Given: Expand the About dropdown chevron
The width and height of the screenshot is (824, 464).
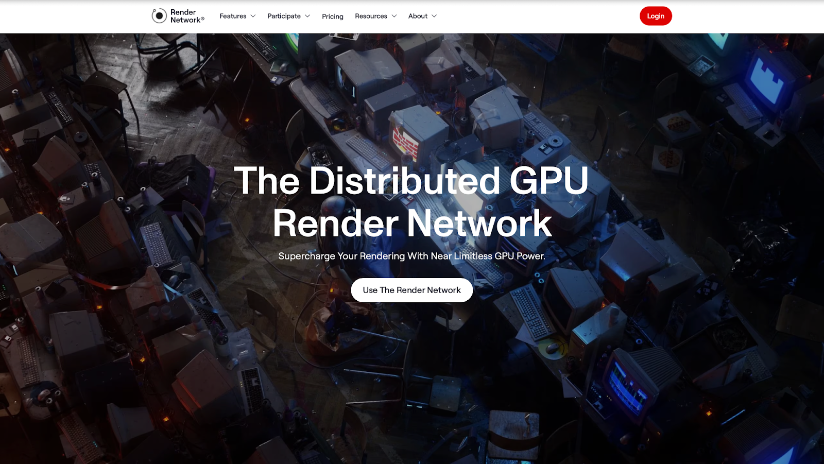Looking at the screenshot, I should tap(434, 16).
